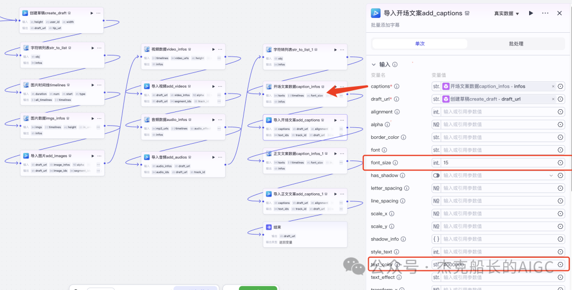Open variable reference picker for font_size
The width and height of the screenshot is (572, 290).
(x=560, y=163)
